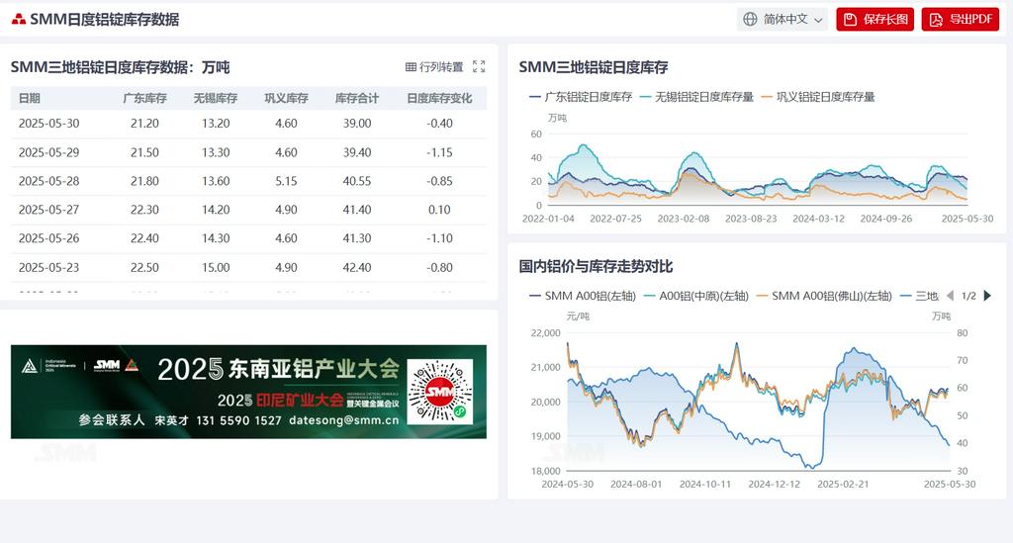The image size is (1013, 543).
Task: Click total inventory value 41.40
Action: 356,210
